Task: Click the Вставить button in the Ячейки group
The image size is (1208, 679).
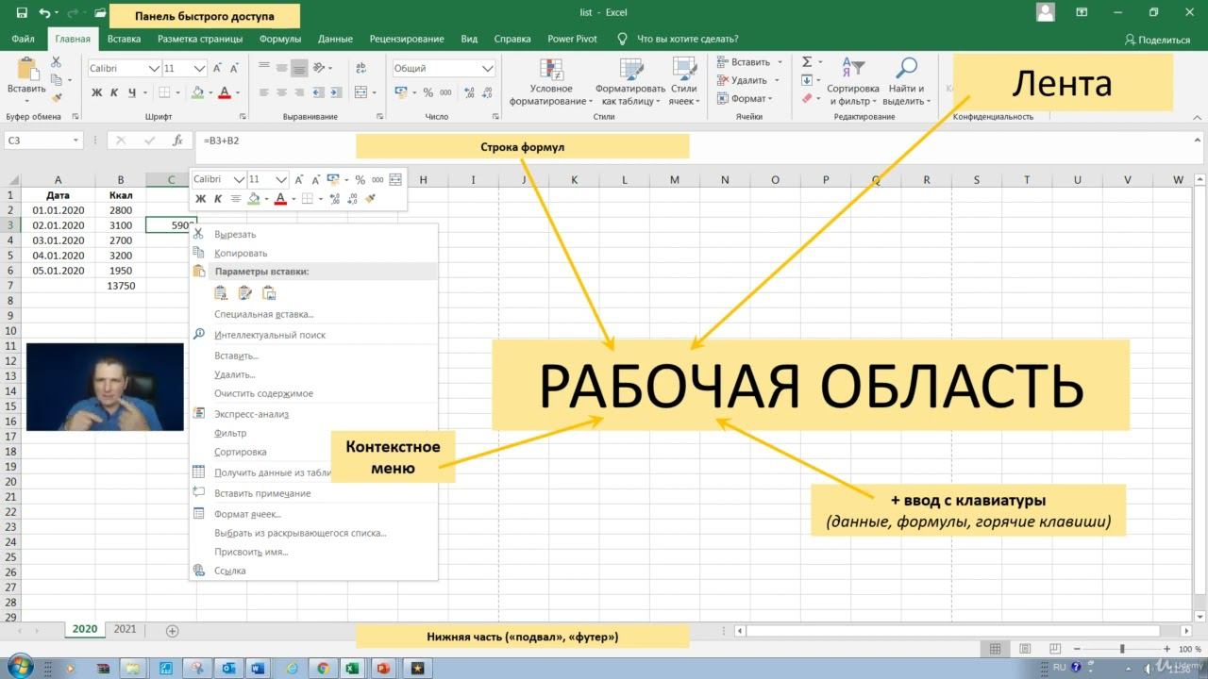Action: coord(749,62)
